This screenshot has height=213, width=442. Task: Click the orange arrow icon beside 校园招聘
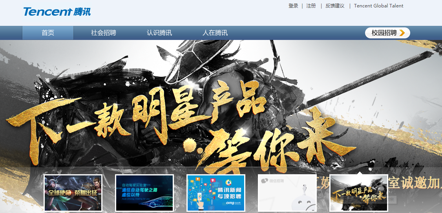(x=402, y=33)
